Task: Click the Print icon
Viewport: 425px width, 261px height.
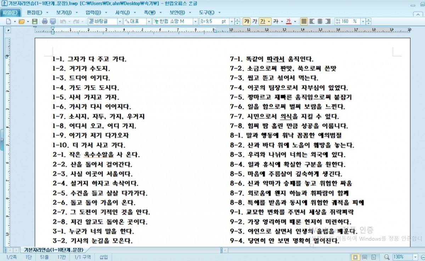Action: pyautogui.click(x=45, y=22)
